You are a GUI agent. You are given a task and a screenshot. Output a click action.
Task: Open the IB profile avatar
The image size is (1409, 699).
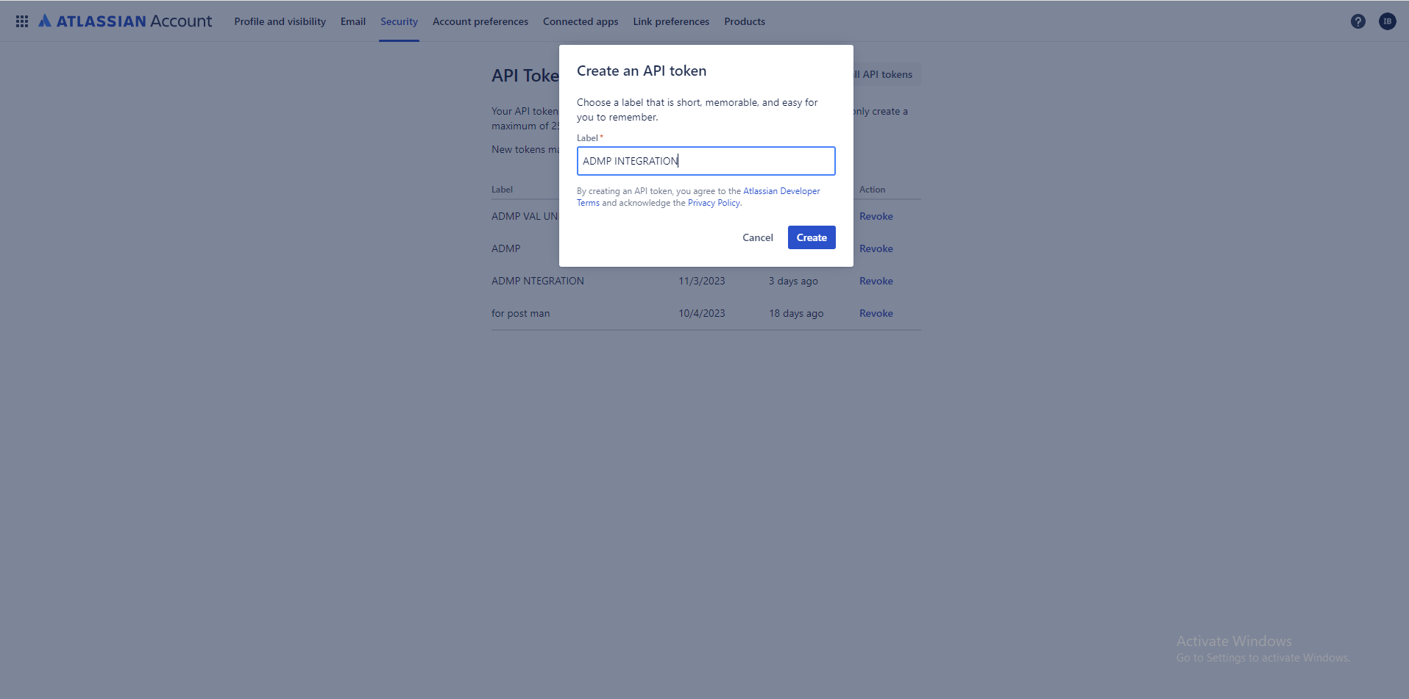tap(1388, 21)
